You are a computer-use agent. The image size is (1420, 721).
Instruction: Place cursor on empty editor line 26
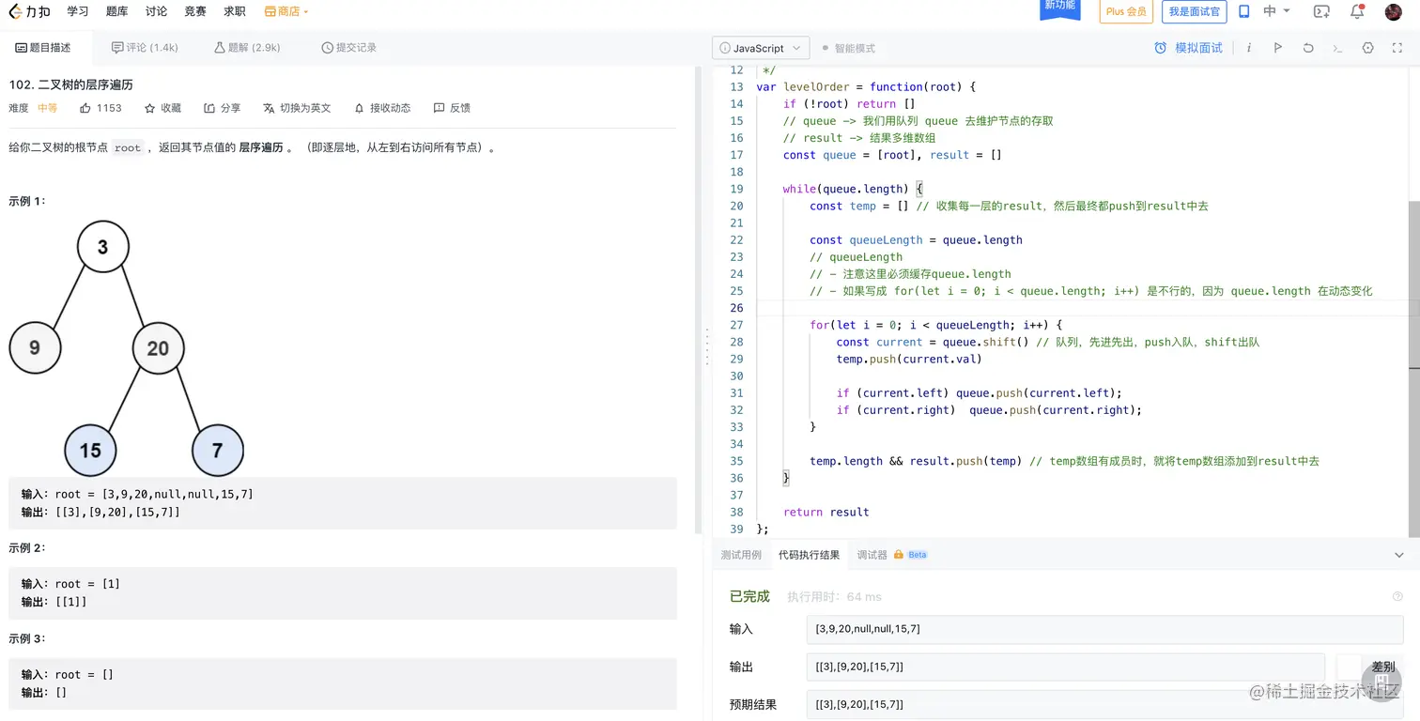click(x=1080, y=308)
